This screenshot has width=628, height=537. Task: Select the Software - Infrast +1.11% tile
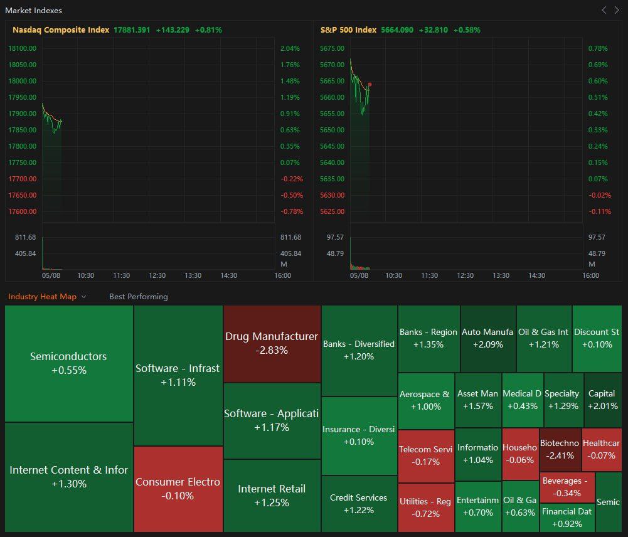(x=178, y=375)
